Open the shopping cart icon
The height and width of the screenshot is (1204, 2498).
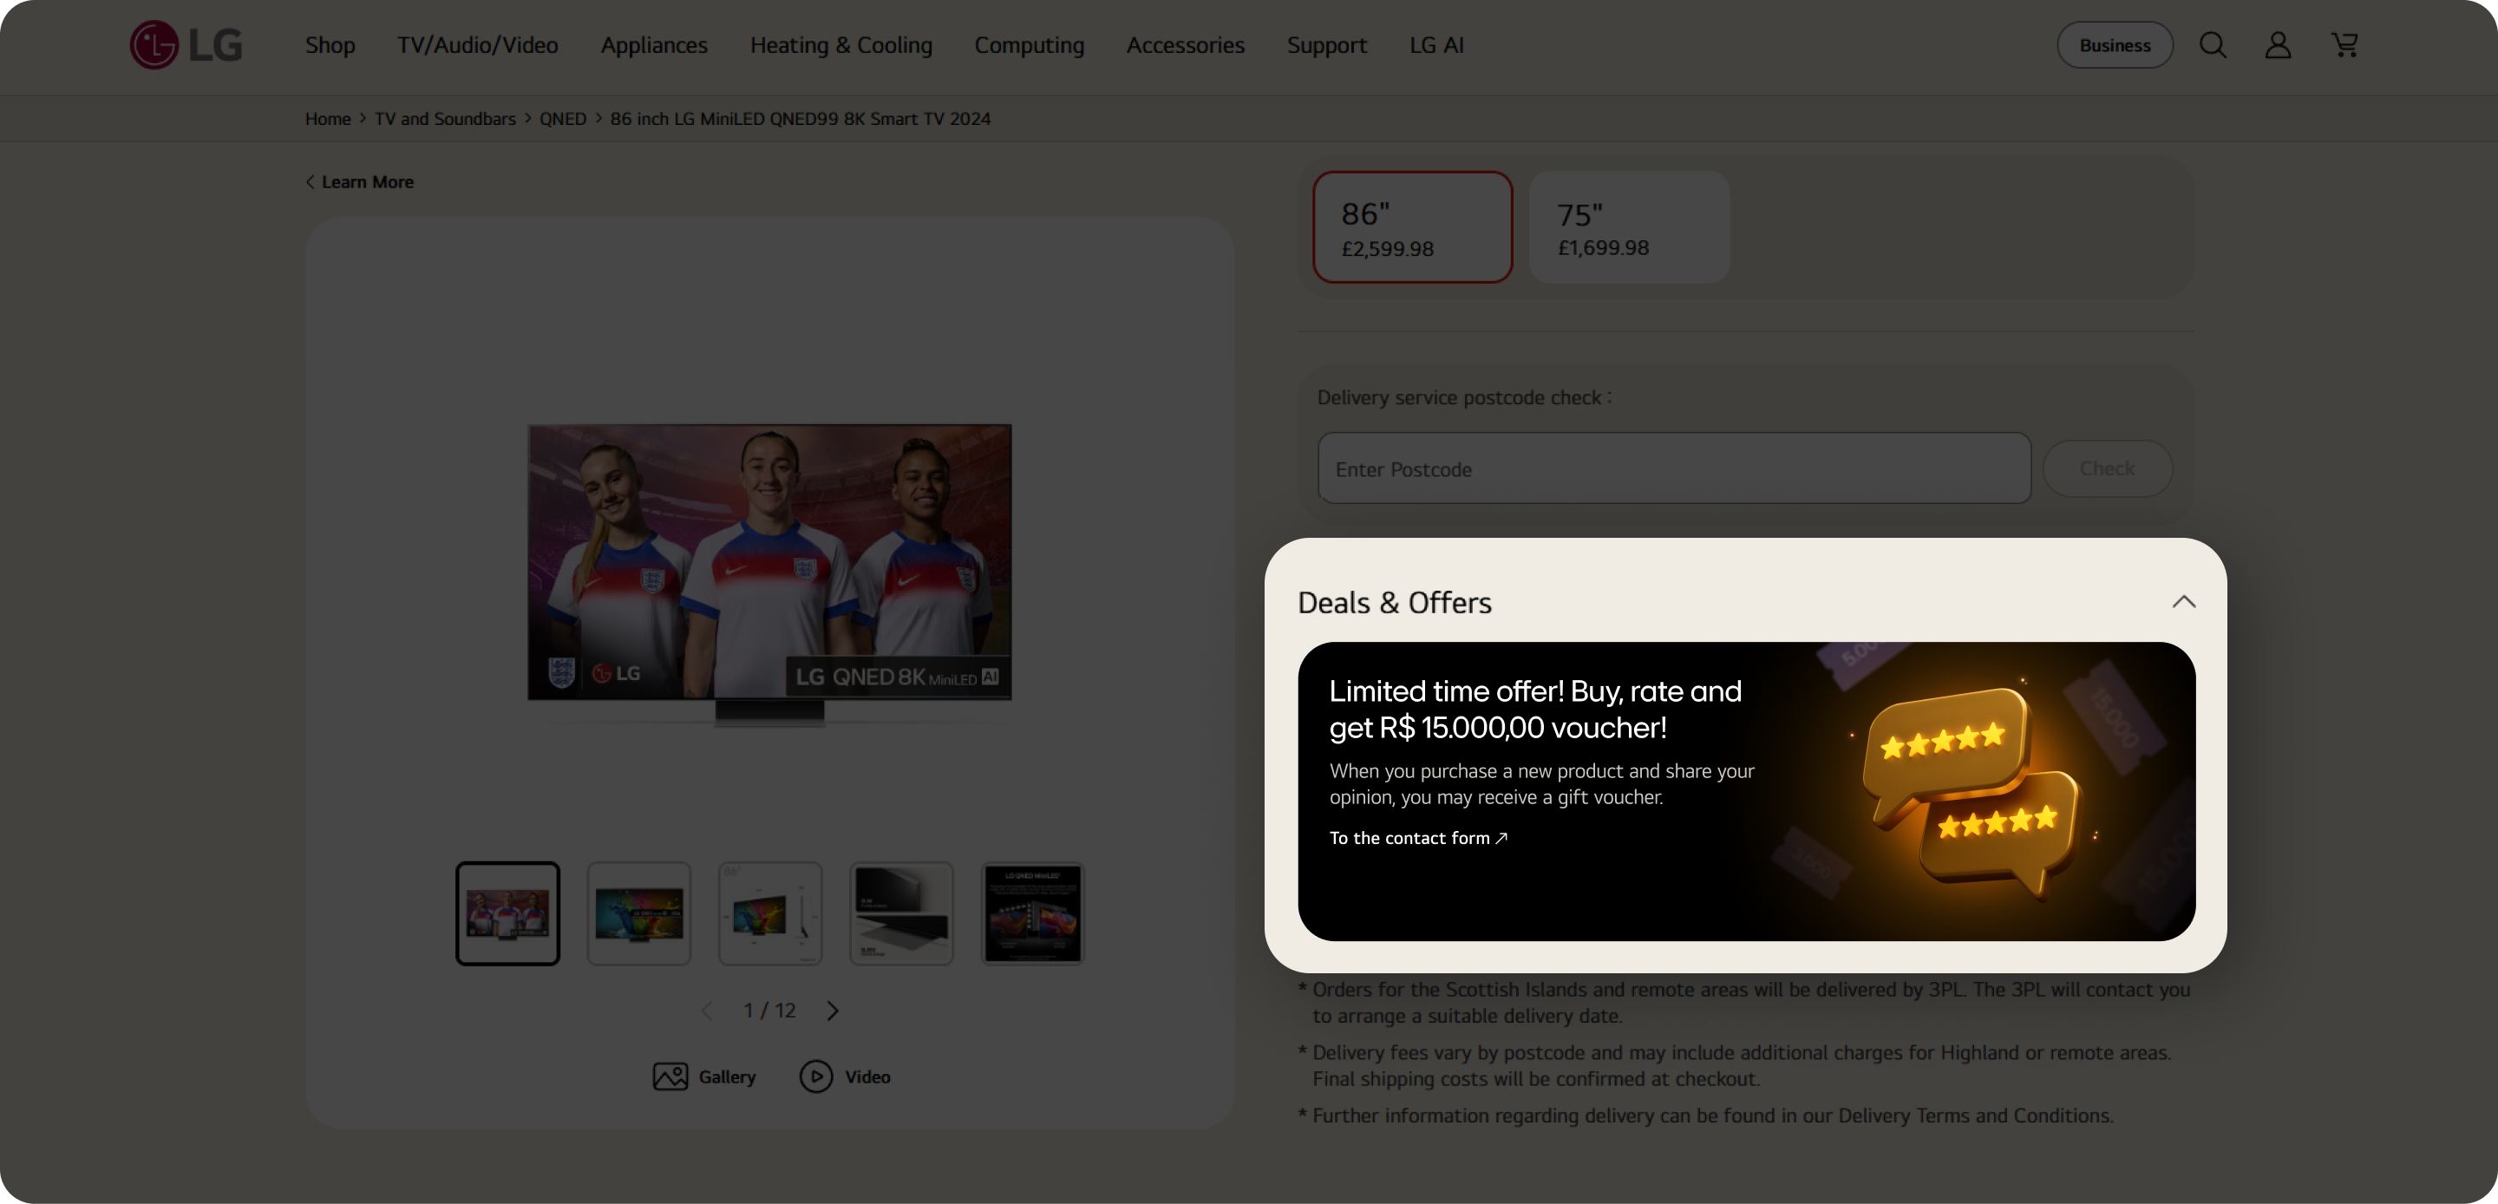(2344, 44)
